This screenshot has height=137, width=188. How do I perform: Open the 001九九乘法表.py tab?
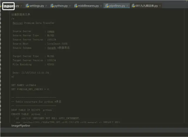coord(146,6)
